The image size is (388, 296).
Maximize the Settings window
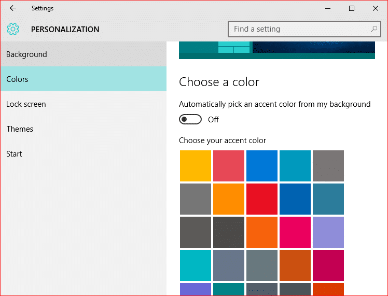351,8
